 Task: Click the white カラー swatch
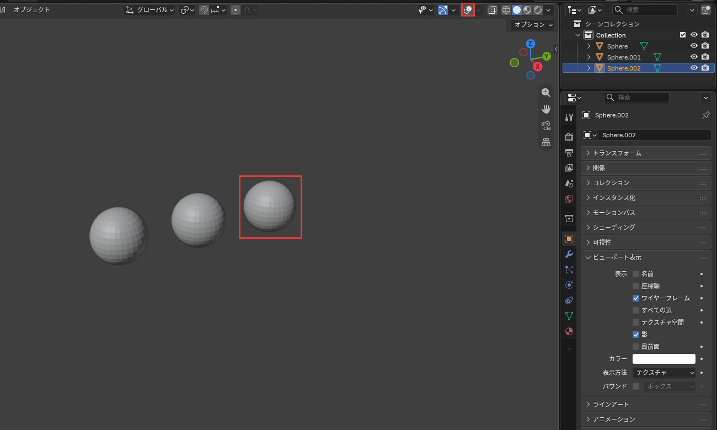(664, 359)
